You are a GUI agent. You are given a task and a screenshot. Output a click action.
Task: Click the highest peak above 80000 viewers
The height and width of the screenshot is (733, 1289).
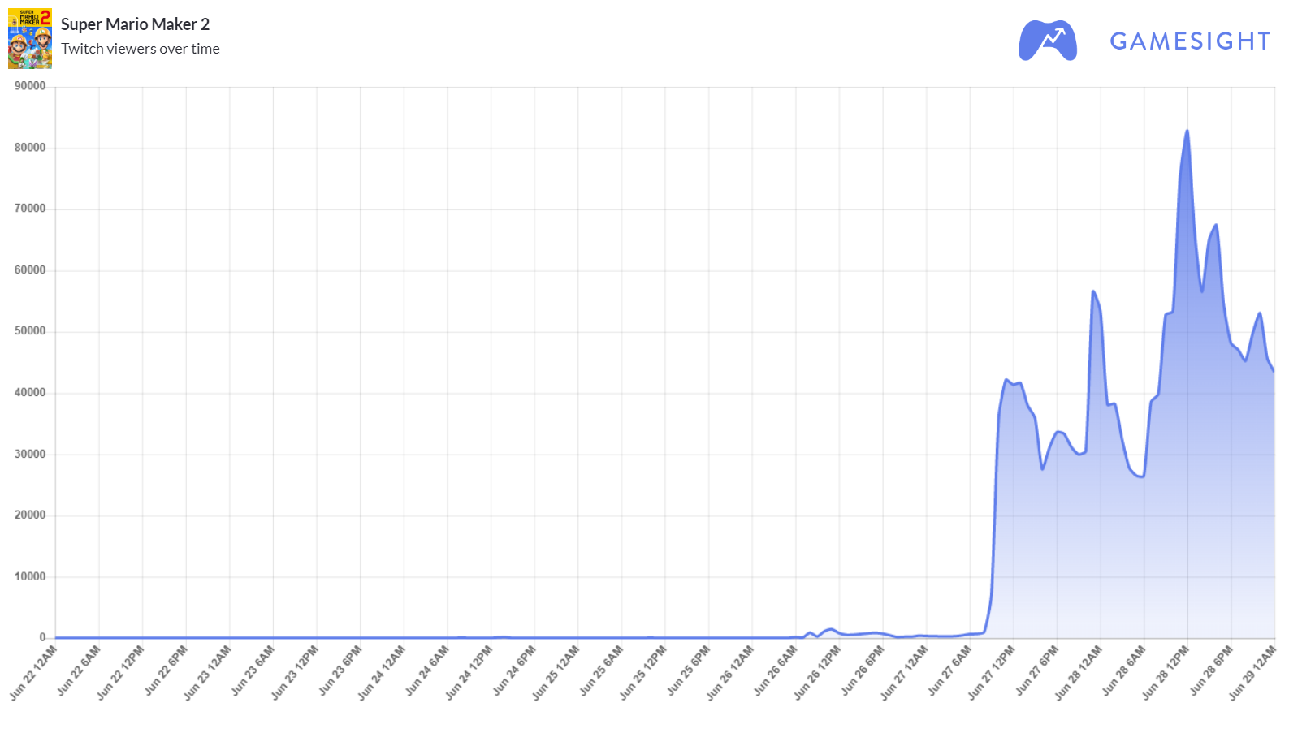tap(1187, 131)
